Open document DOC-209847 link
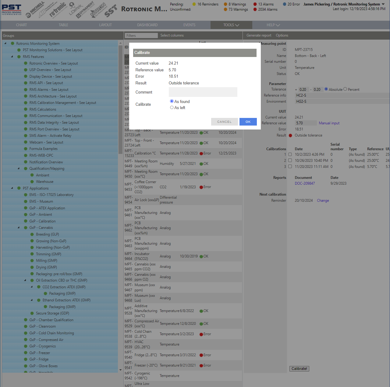The height and width of the screenshot is (387, 390). click(305, 183)
